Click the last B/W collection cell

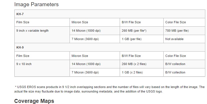(184, 72)
